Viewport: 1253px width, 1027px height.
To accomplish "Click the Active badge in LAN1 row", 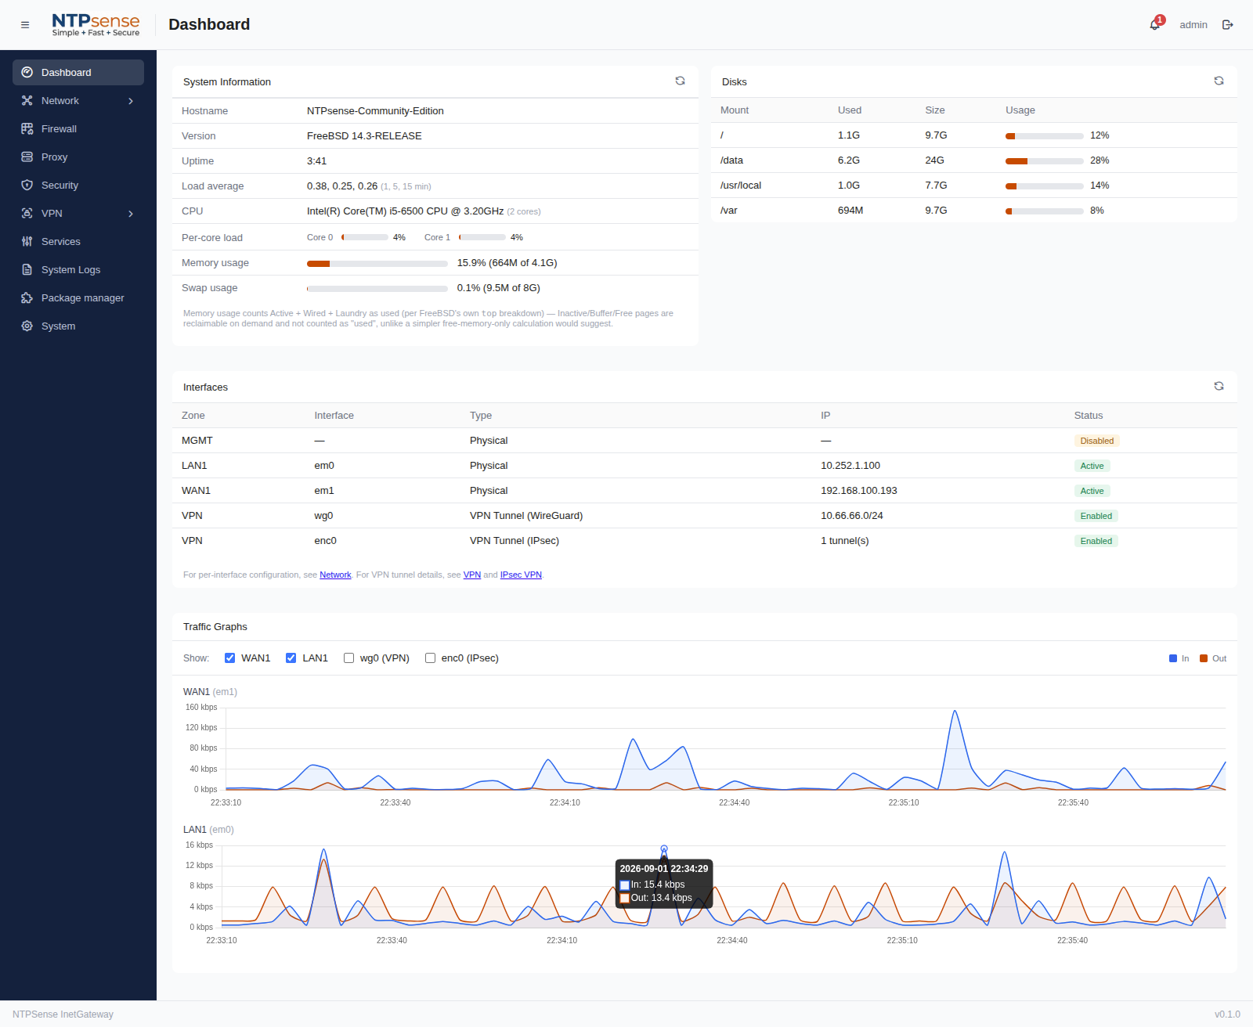I will pyautogui.click(x=1092, y=466).
